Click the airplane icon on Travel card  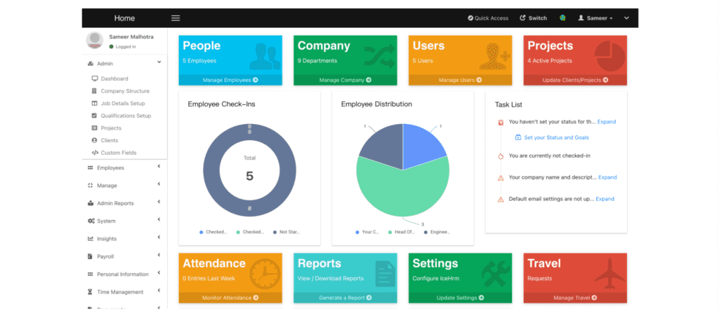coord(610,274)
